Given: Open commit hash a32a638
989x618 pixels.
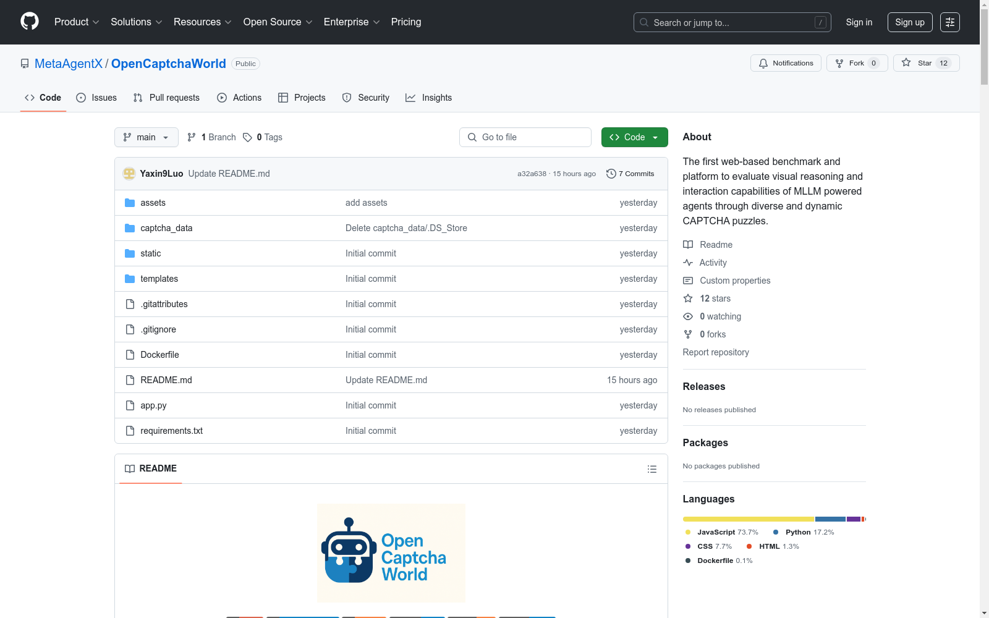Looking at the screenshot, I should (x=532, y=174).
